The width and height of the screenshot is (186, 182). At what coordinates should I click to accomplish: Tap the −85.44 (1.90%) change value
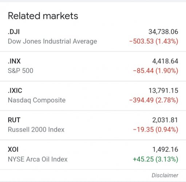click(156, 71)
